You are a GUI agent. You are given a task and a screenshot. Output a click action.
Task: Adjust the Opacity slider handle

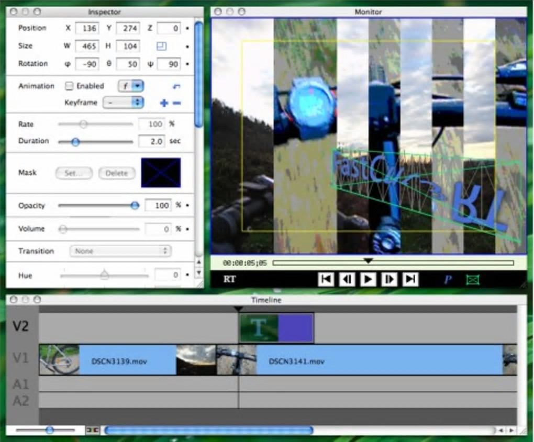click(x=135, y=205)
